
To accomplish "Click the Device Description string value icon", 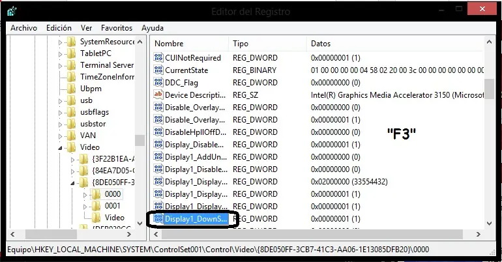I will tap(158, 95).
